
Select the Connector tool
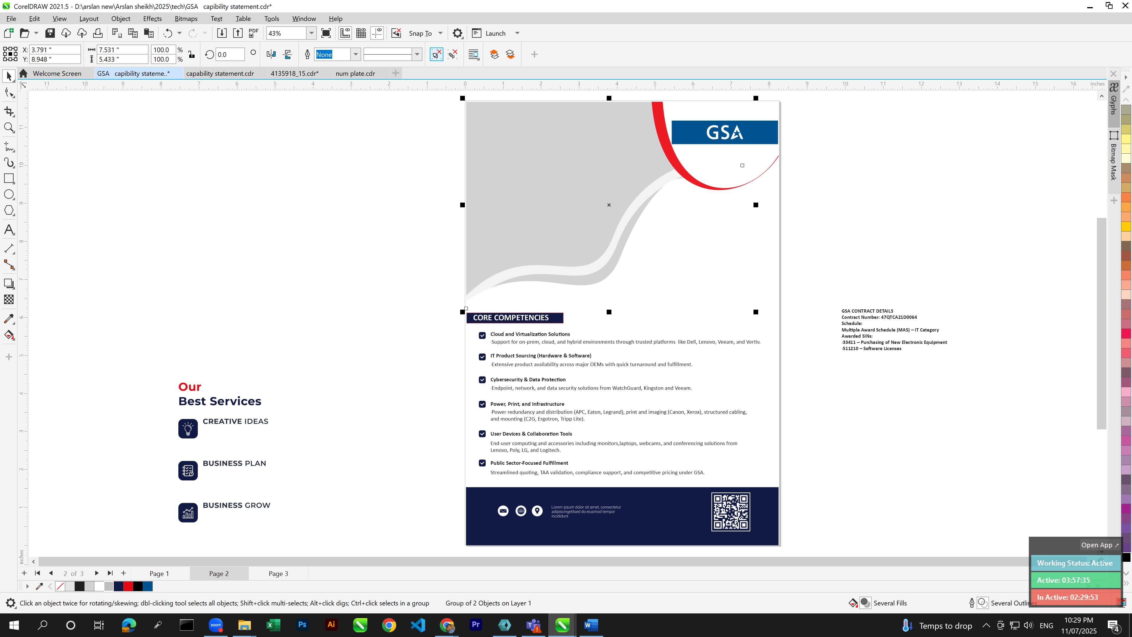click(9, 265)
